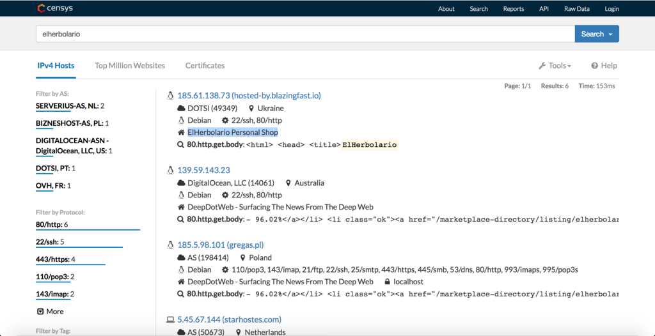Image resolution: width=655 pixels, height=336 pixels.
Task: Select highlighted text ElHerbolario Personal Shop
Action: tap(233, 132)
